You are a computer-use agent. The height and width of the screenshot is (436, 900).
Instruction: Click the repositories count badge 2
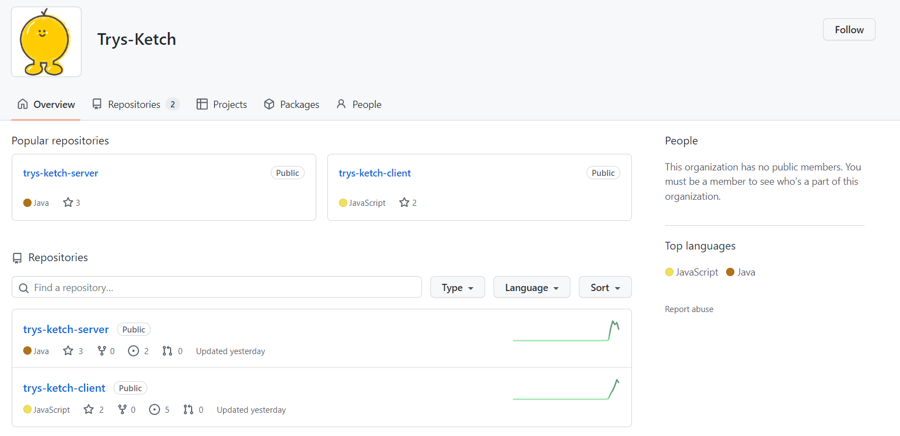pos(173,104)
